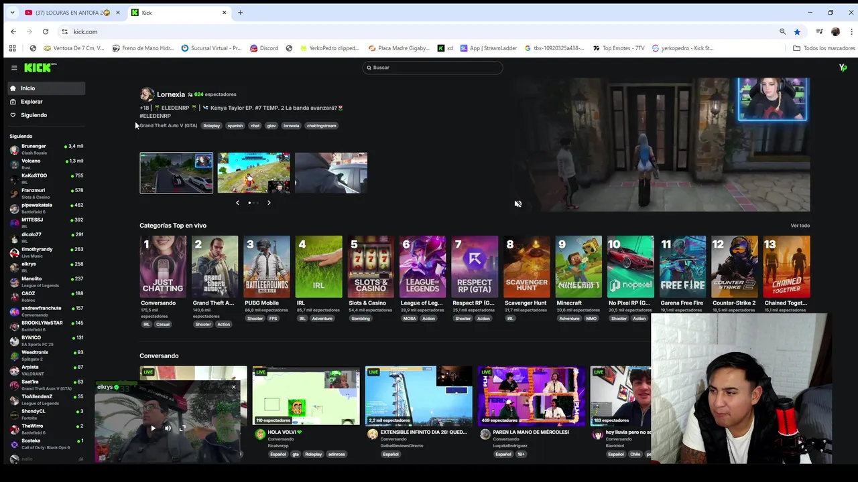This screenshot has height=482, width=858.
Task: Click the chattingstream tag on featured stream
Action: coord(321,126)
